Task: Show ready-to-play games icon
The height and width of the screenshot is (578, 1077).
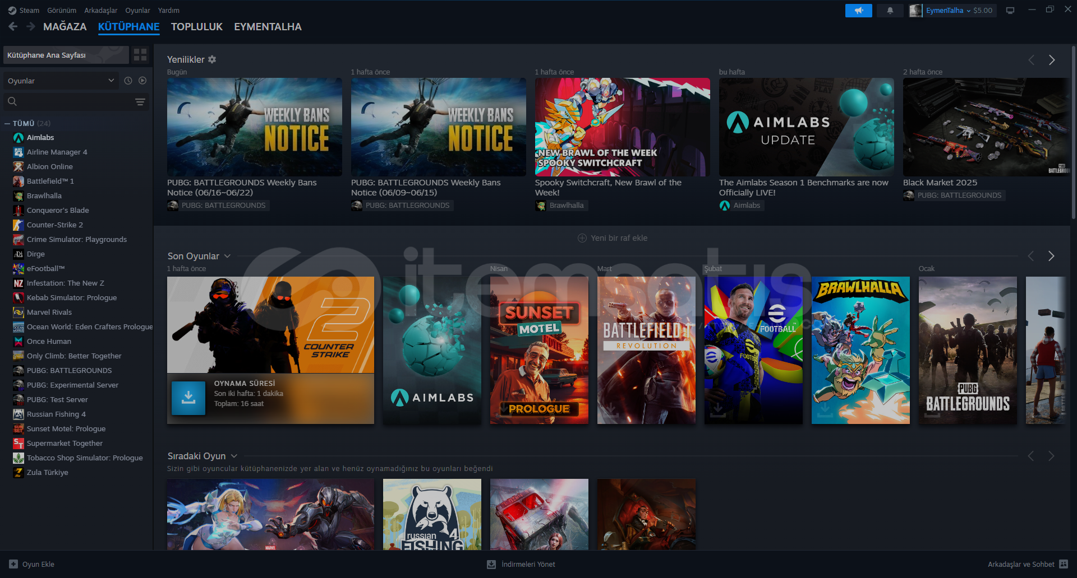Action: (142, 81)
